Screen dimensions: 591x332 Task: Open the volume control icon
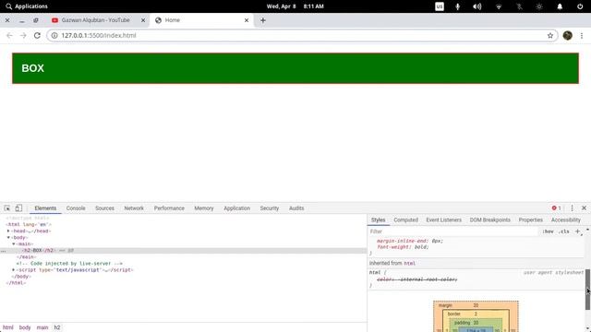(477, 6)
